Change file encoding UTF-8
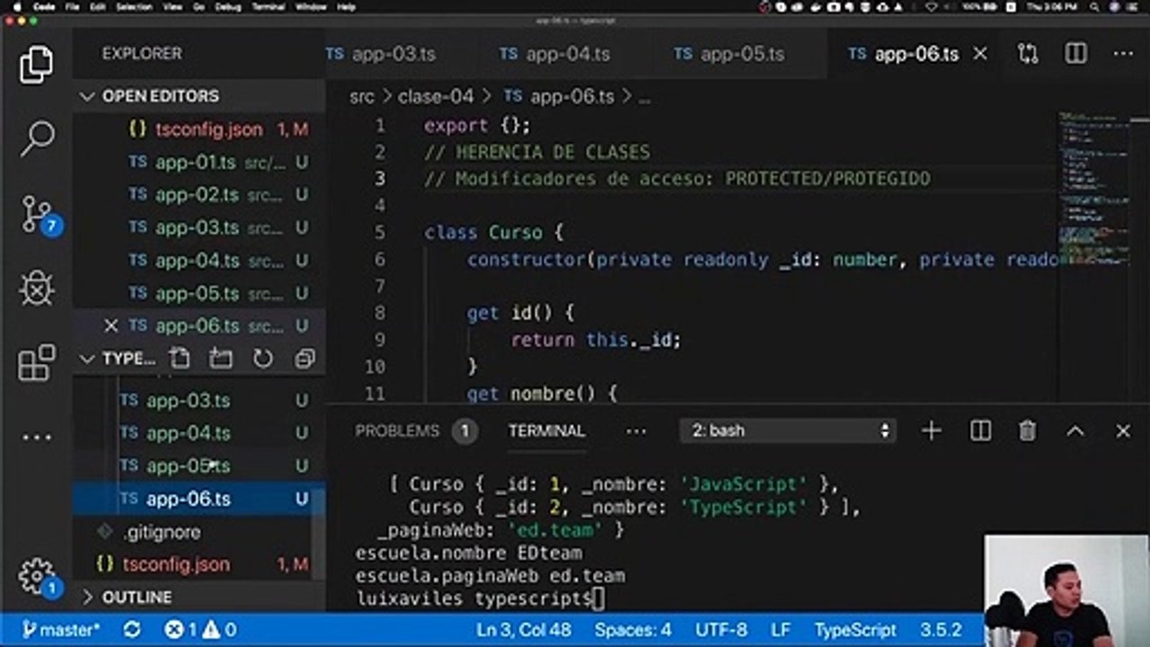The width and height of the screenshot is (1150, 647). (721, 630)
